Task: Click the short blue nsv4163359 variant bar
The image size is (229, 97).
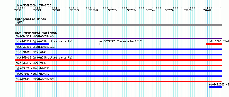Action: pyautogui.click(x=32, y=44)
